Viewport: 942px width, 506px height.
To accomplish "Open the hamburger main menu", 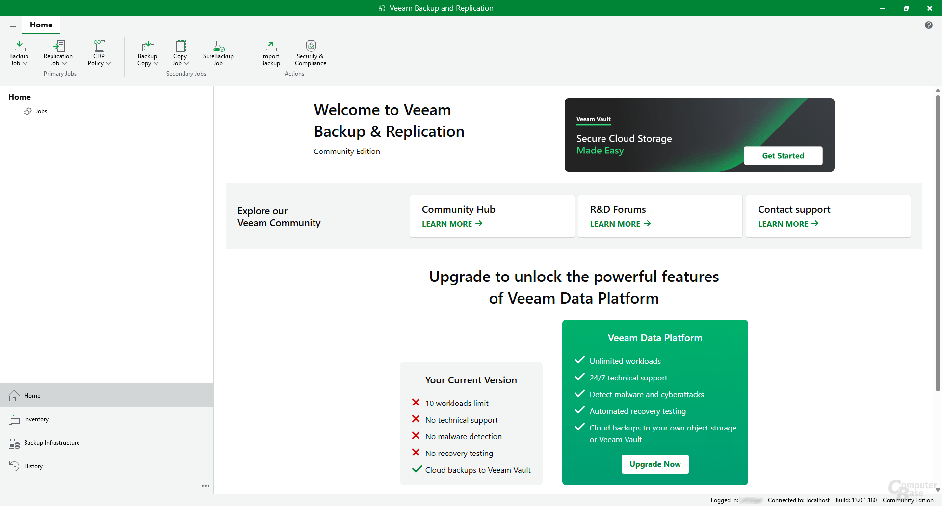I will coord(13,25).
